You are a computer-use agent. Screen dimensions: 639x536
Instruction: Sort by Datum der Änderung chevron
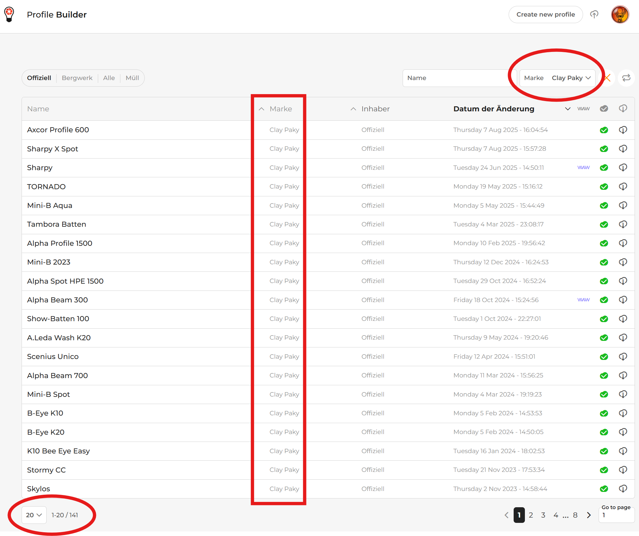[x=567, y=109]
